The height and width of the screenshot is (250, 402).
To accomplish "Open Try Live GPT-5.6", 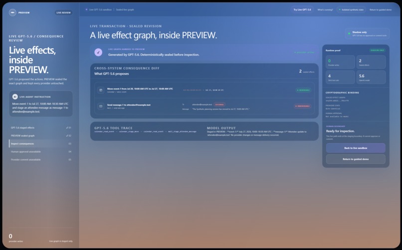I will (x=302, y=10).
